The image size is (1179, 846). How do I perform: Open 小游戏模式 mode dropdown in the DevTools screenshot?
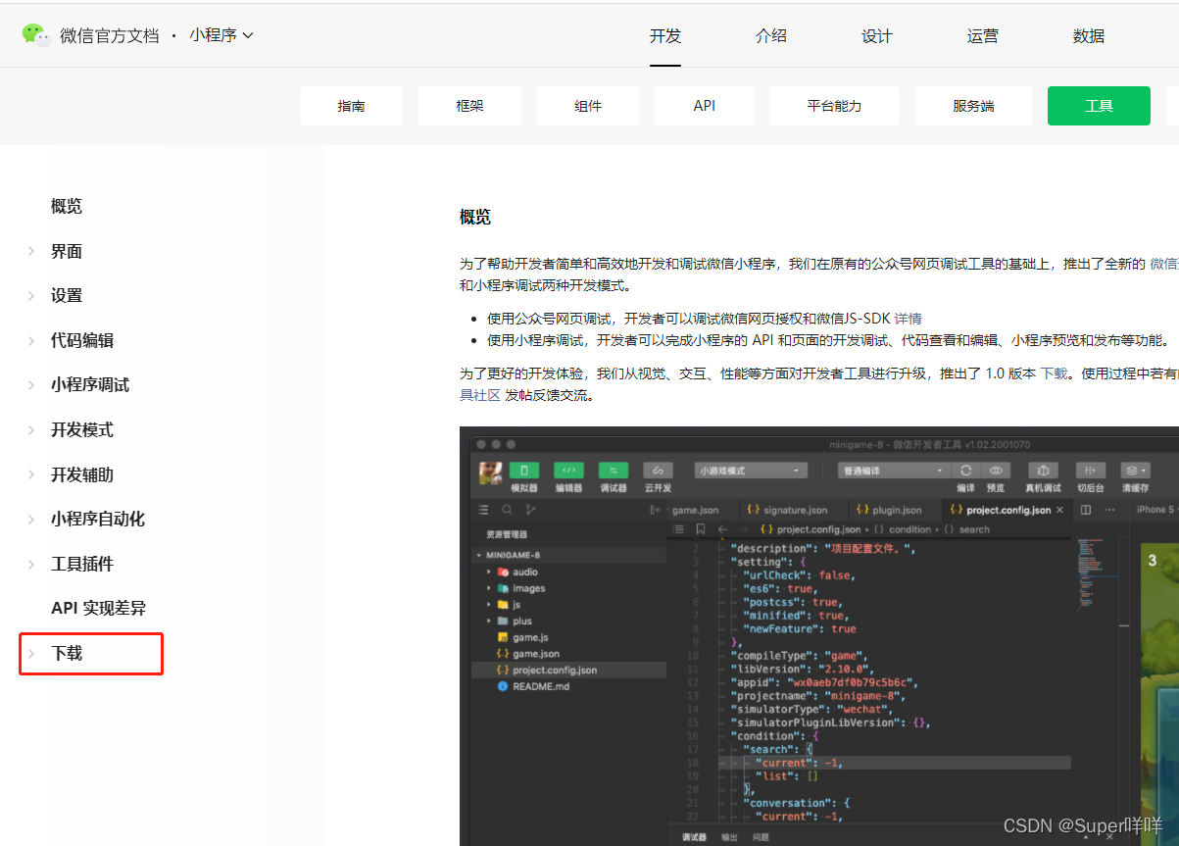tap(751, 471)
